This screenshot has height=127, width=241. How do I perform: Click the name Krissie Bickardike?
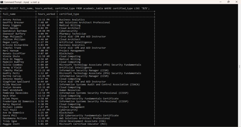pos(15,45)
